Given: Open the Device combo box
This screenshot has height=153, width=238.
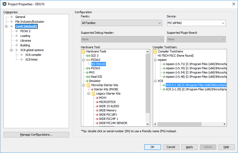Looking at the screenshot, I should coord(196,23).
